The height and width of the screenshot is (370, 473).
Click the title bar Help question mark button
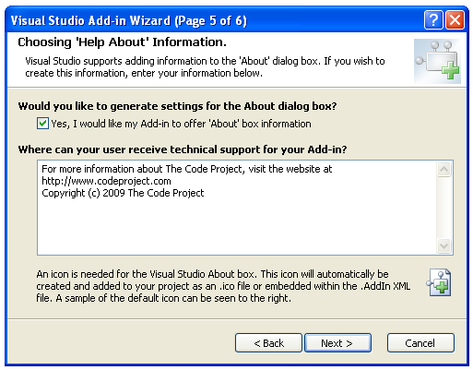coord(433,20)
